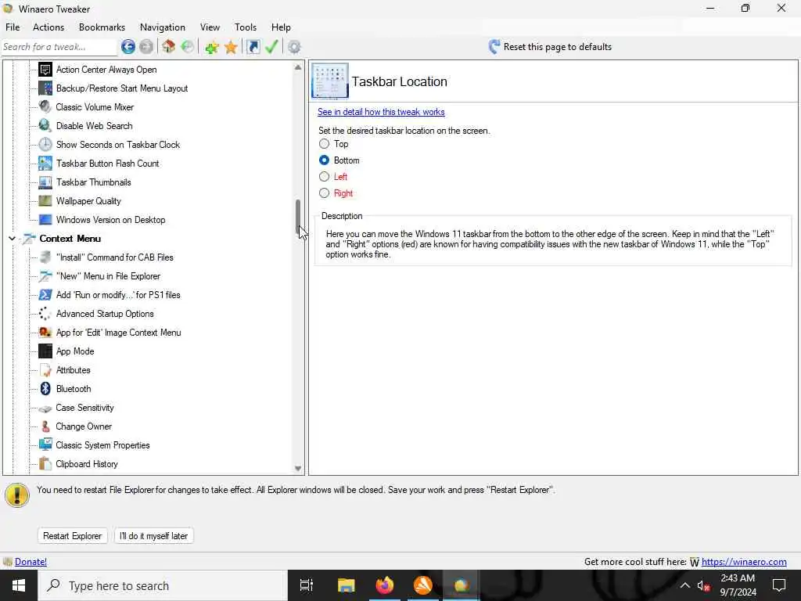Screen dimensions: 801x601
Task: Open the Help menu
Action: click(x=281, y=27)
